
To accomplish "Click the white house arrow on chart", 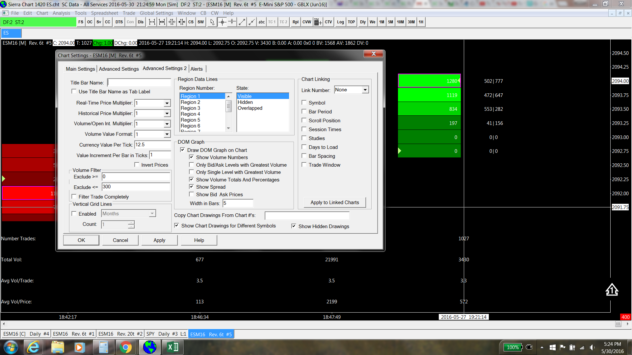I will pos(612,290).
